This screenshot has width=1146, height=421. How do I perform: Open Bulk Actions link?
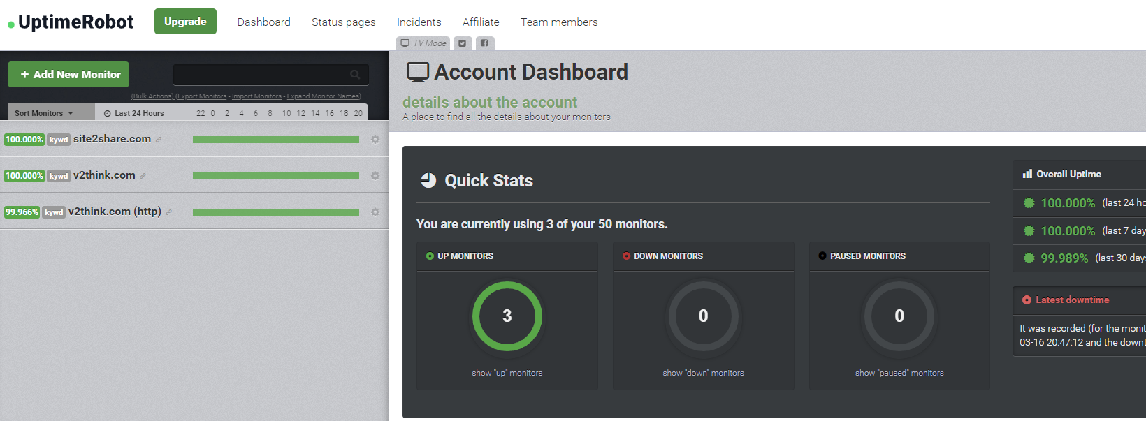coord(152,96)
